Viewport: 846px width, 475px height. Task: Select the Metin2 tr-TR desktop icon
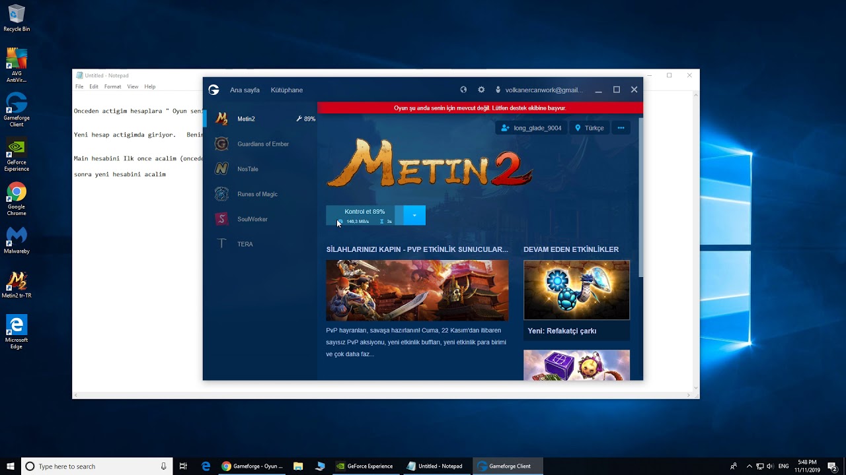(17, 285)
